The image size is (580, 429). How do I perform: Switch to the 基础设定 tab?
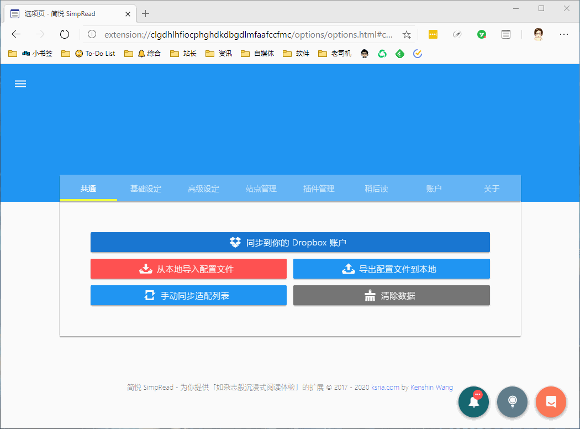click(x=146, y=189)
